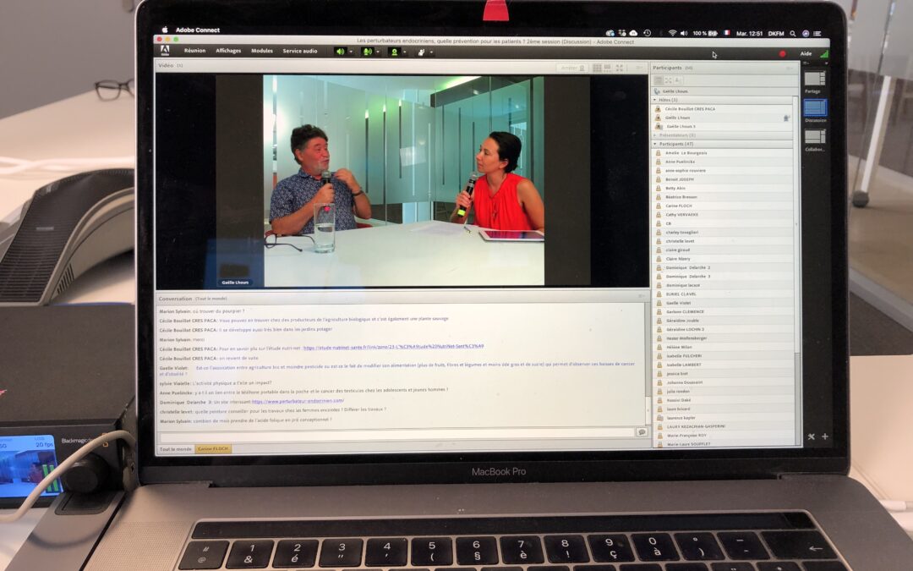Open the Réunion menu
This screenshot has width=913, height=571.
(194, 51)
